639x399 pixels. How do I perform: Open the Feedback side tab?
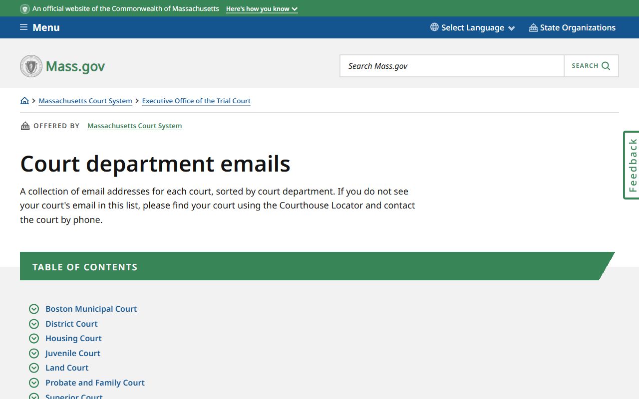(x=632, y=165)
